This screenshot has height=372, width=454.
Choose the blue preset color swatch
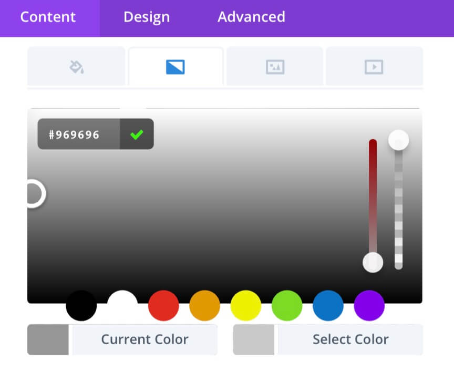tap(328, 305)
